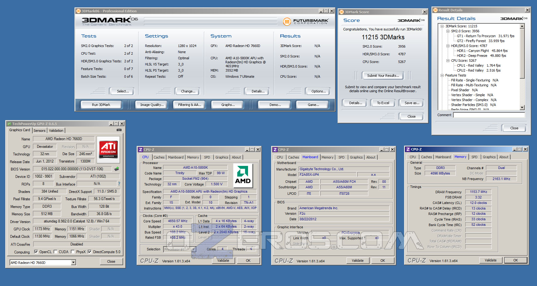Click the Submit Your Results... button
Image resolution: width=537 pixels, height=286 pixels.
pyautogui.click(x=383, y=76)
